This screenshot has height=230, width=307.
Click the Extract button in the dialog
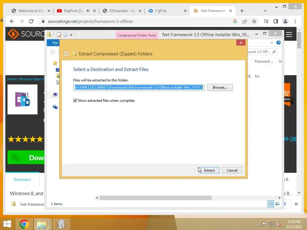209,170
